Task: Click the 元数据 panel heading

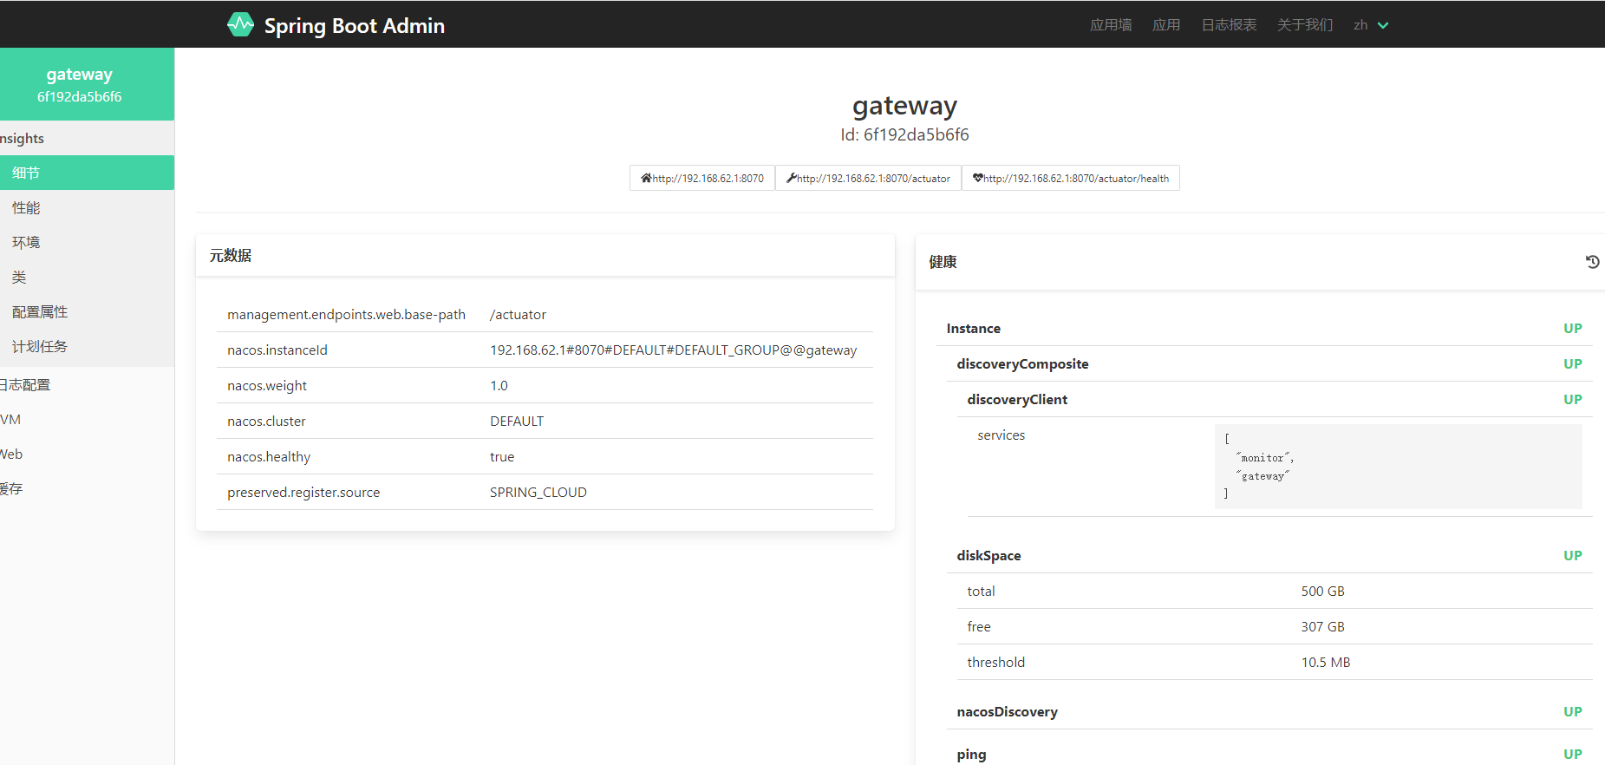Action: [x=231, y=255]
